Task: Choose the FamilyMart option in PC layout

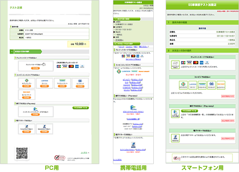Action: tap(62, 83)
